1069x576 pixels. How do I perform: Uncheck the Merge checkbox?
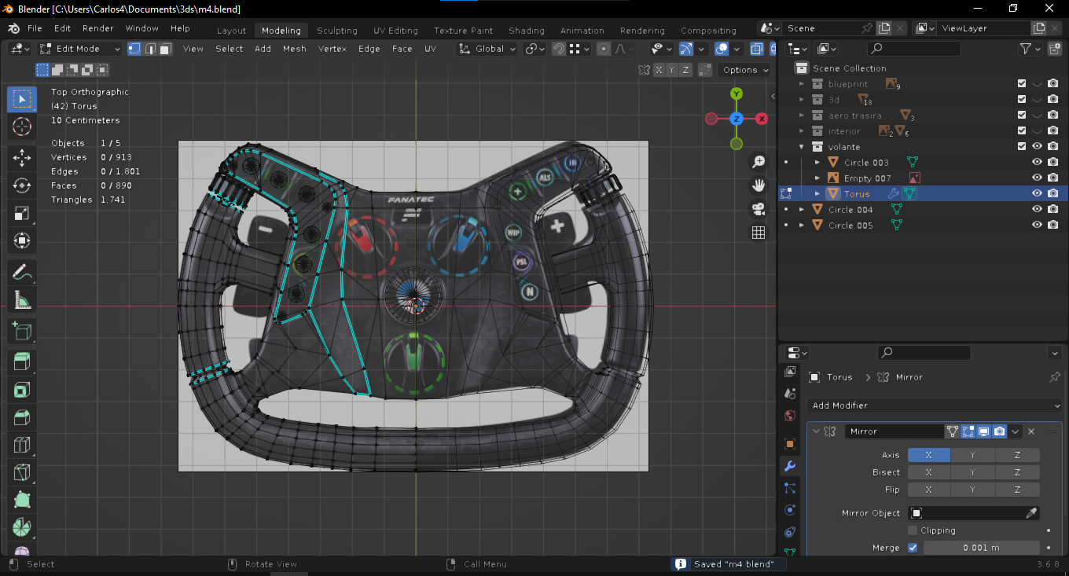(x=913, y=548)
